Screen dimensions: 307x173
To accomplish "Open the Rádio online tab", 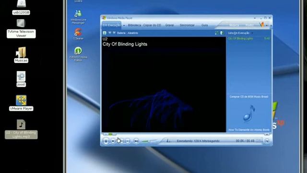I will [249, 25].
